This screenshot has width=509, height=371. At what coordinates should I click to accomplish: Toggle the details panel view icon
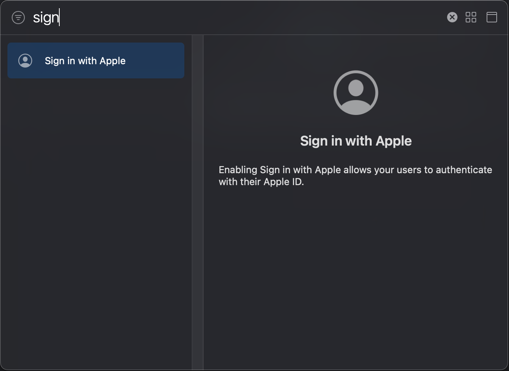click(492, 17)
